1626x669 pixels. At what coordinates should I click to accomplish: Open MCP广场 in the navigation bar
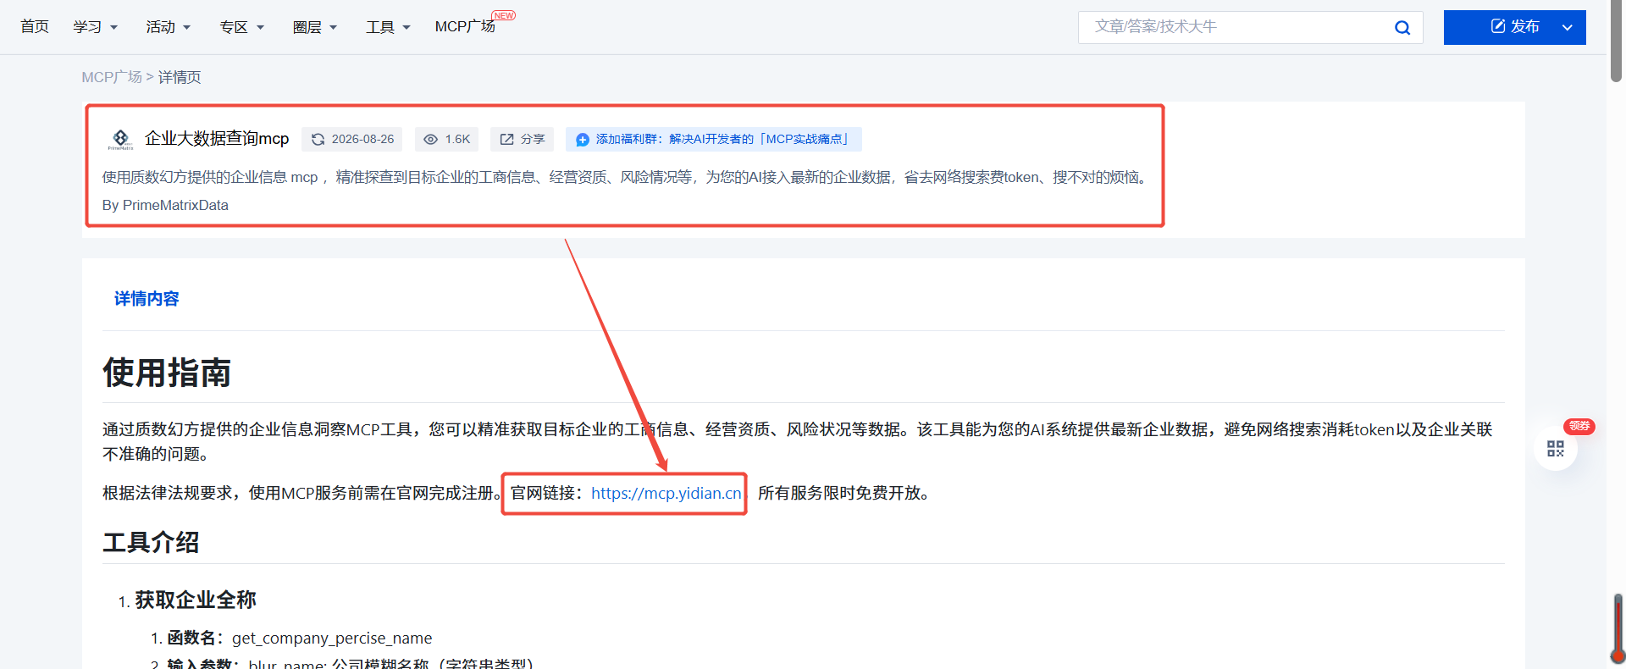(466, 27)
